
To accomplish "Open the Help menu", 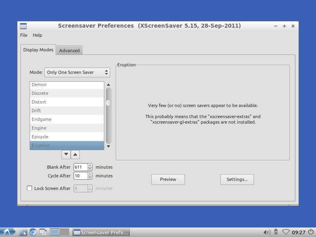I will coord(37,35).
